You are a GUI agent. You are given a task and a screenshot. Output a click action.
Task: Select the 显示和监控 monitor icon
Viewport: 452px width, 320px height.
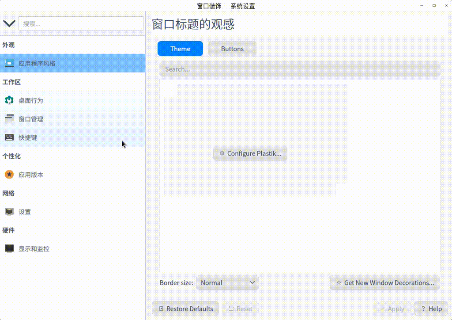click(x=9, y=248)
